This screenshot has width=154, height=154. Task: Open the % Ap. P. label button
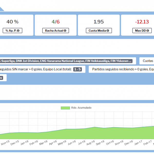pyautogui.click(x=13, y=31)
